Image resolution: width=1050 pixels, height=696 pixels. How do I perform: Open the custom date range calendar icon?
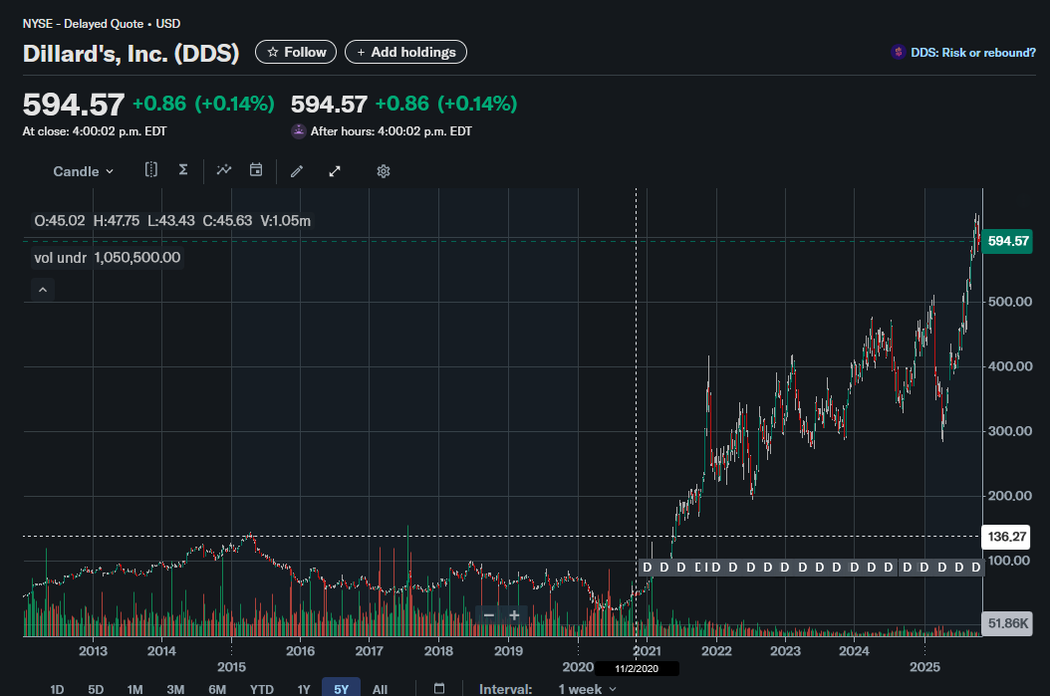click(439, 689)
